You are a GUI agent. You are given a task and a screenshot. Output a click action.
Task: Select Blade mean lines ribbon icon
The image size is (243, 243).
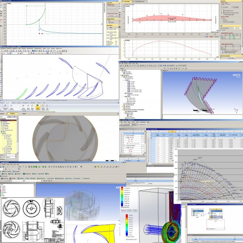click(x=23, y=107)
